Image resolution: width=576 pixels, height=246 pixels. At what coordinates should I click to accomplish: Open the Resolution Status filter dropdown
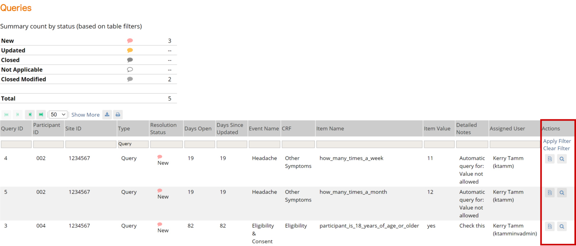click(166, 144)
